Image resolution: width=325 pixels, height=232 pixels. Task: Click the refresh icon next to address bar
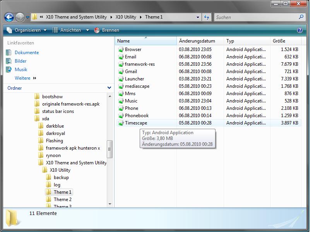pos(207,17)
